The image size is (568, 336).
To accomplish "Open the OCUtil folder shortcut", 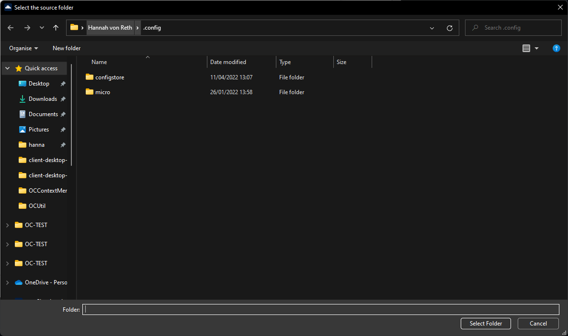I will 37,206.
